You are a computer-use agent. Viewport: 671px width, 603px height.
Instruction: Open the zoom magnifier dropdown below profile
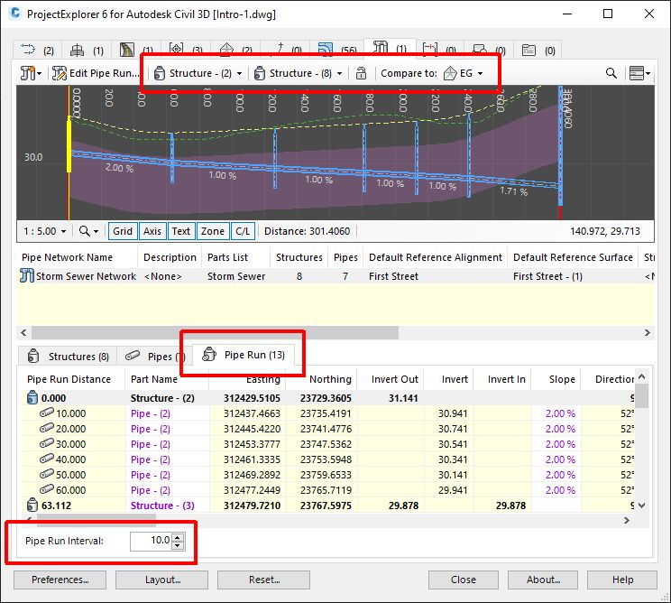(x=88, y=231)
